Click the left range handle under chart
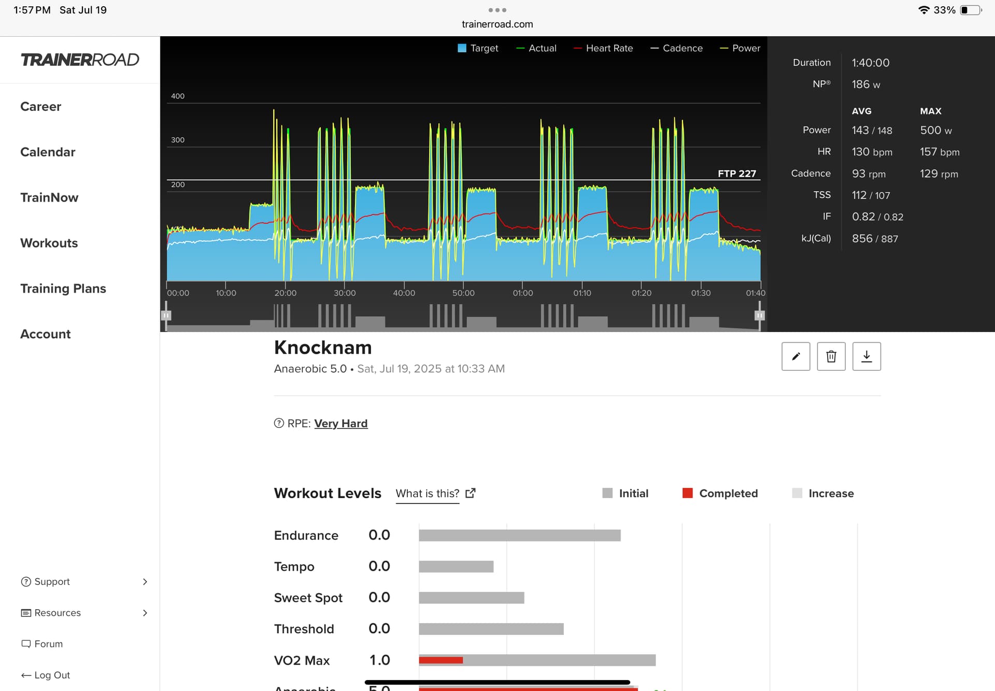 tap(166, 315)
